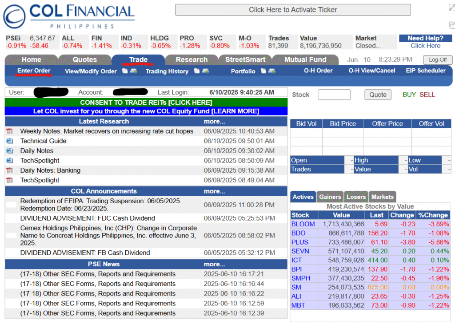Switch to the Losers tab

tap(356, 197)
